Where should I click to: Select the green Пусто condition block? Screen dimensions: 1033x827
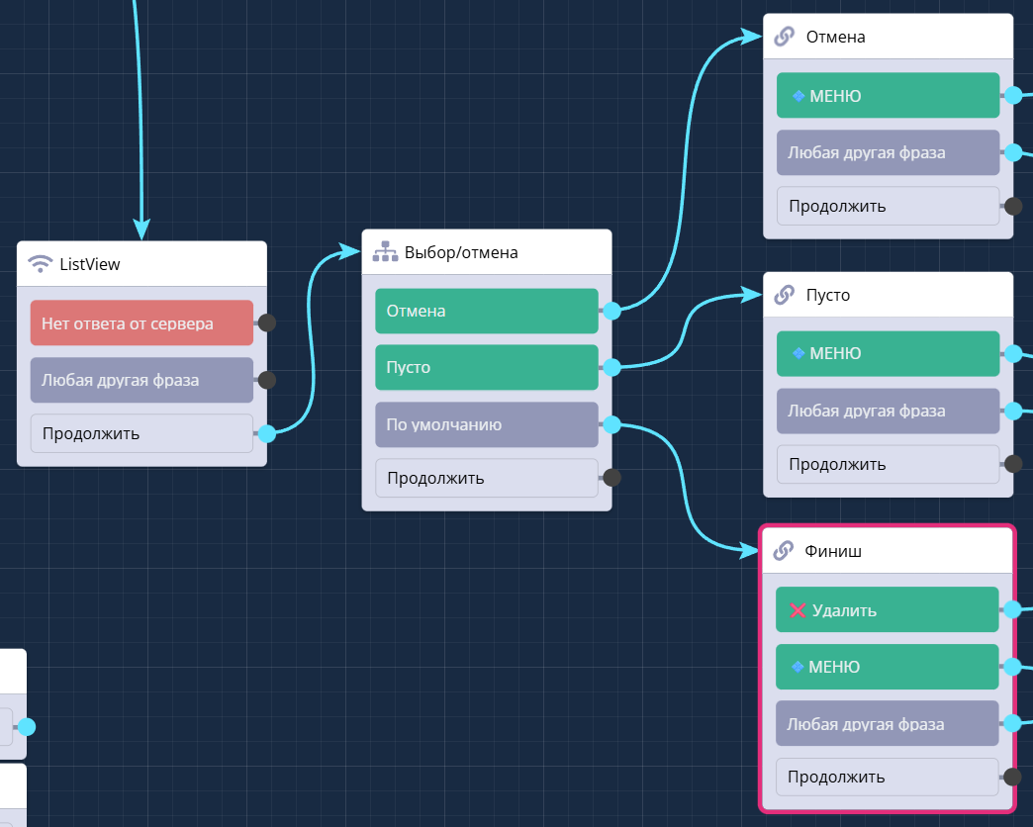pos(486,367)
